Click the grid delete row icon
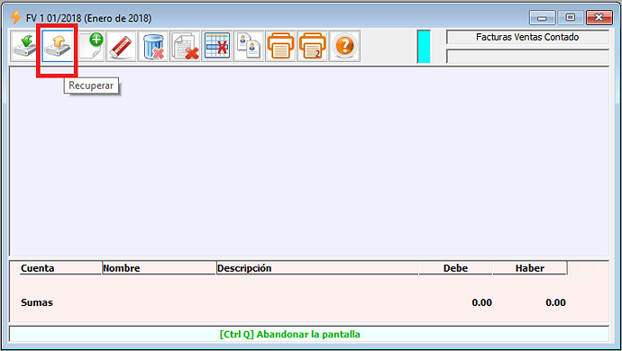Image resolution: width=622 pixels, height=351 pixels. click(217, 46)
